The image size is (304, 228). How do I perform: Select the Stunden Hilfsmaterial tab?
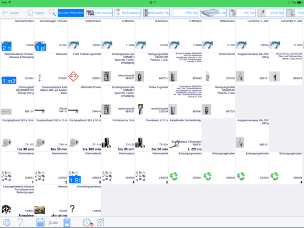coord(70,13)
